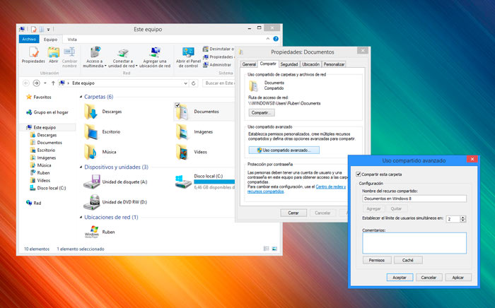Select Ruben in the navigation tree
Screen dimensions: 495x308
(40, 173)
